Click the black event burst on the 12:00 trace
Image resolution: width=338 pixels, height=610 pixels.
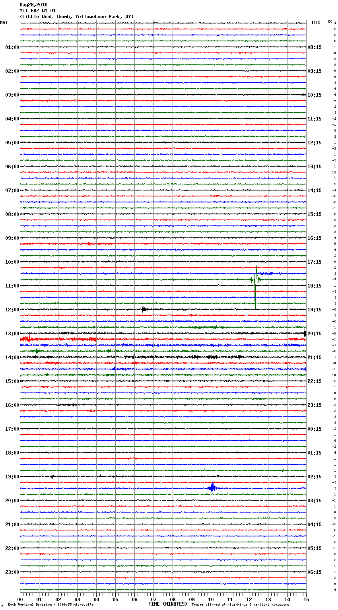point(145,309)
